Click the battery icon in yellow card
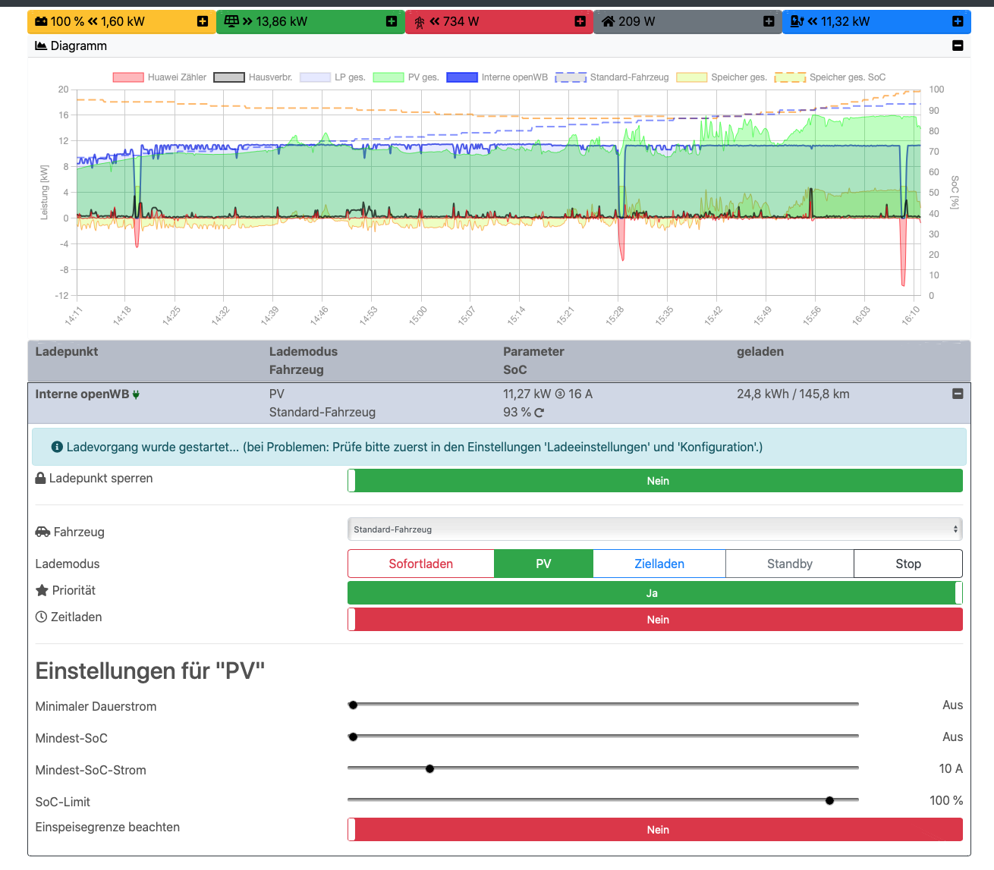This screenshot has height=870, width=994. (41, 21)
